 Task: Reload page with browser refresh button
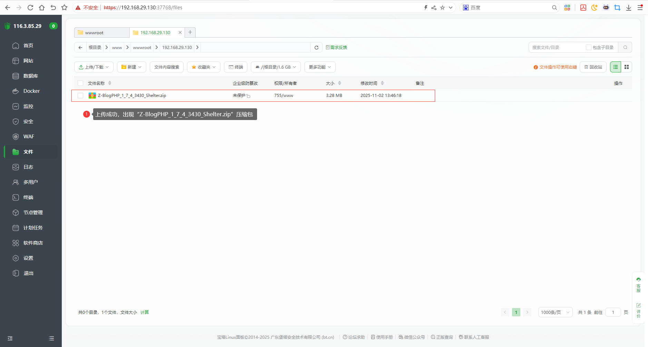[x=30, y=8]
